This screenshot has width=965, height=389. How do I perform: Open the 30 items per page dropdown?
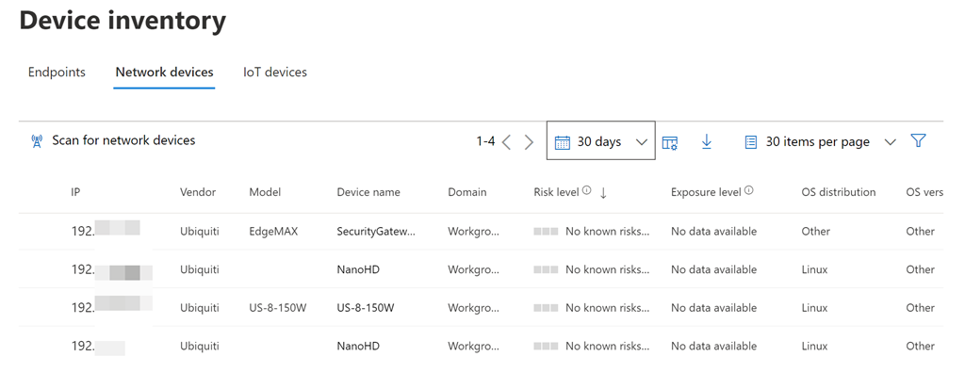point(820,141)
